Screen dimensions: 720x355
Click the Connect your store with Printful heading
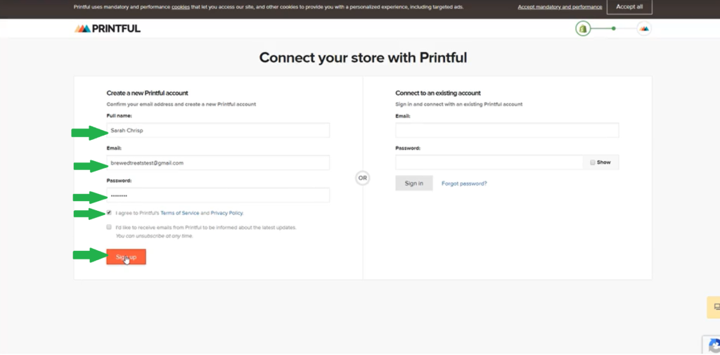coord(363,58)
